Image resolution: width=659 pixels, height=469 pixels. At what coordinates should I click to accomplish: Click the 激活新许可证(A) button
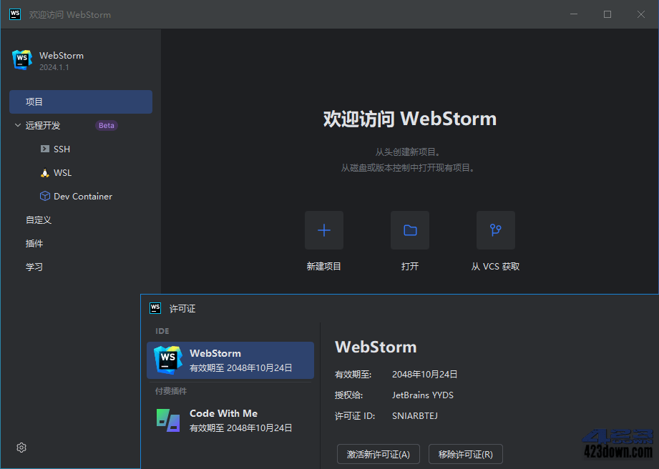378,454
